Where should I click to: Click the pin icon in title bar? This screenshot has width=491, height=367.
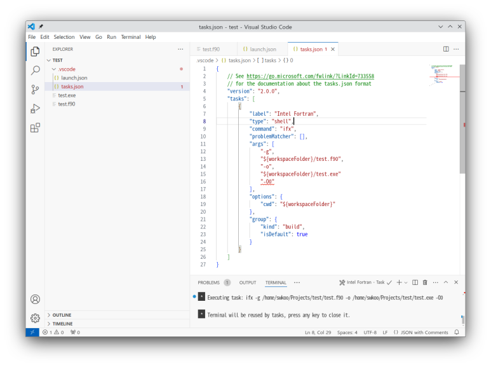point(41,27)
